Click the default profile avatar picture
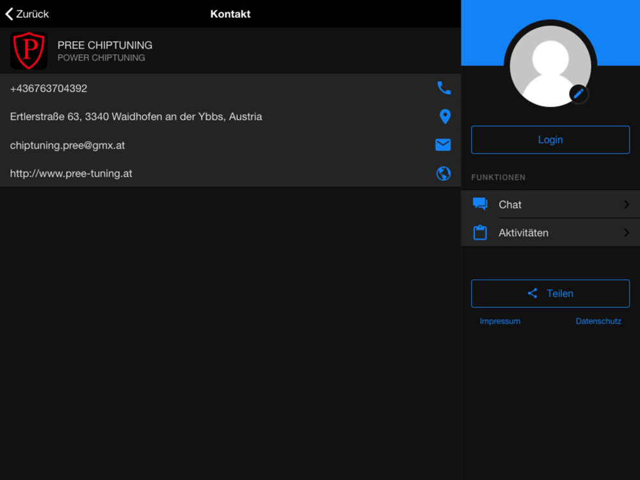Viewport: 640px width, 480px height. tap(550, 66)
